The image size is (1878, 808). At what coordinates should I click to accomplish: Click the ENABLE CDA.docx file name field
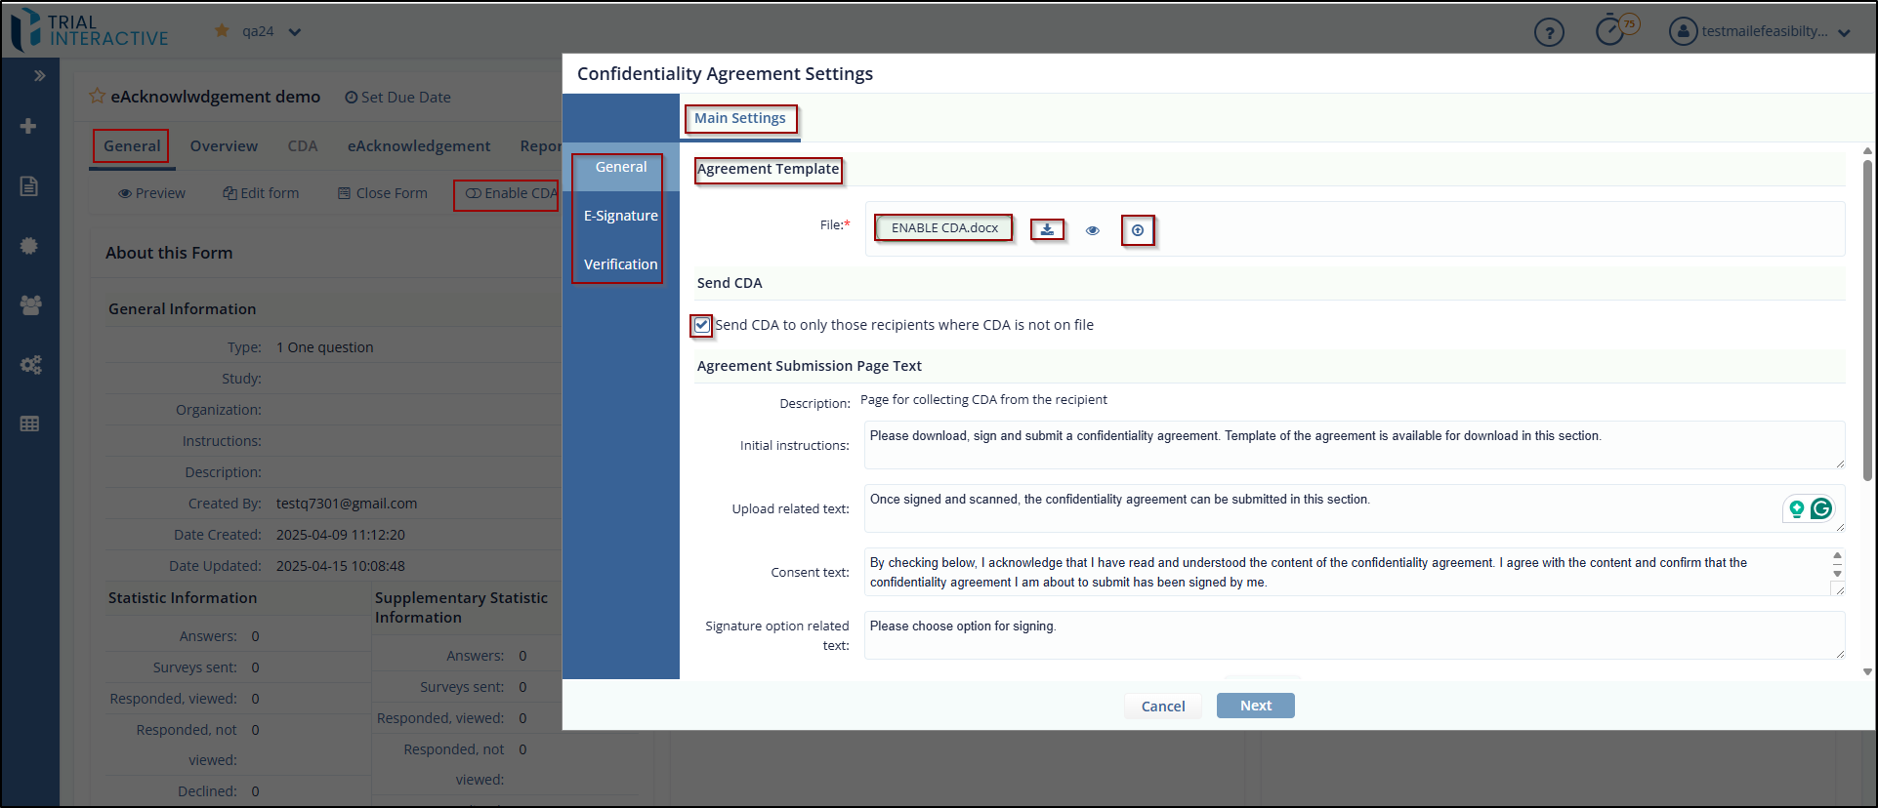tap(944, 227)
